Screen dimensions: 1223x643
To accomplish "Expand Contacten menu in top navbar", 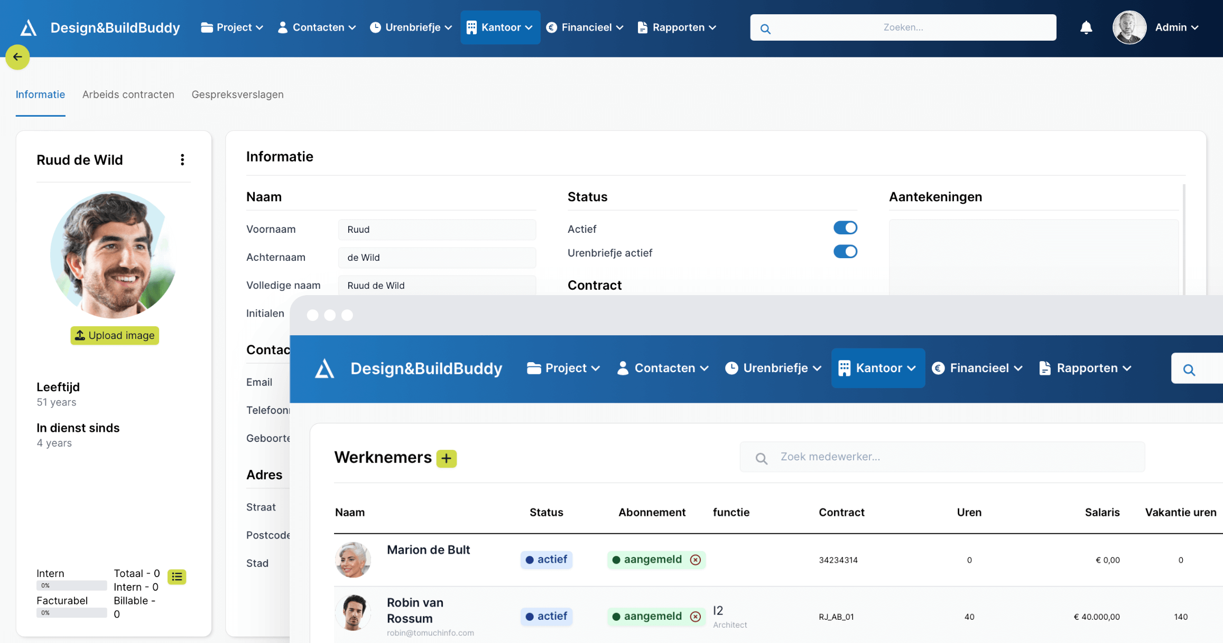I will coord(317,27).
